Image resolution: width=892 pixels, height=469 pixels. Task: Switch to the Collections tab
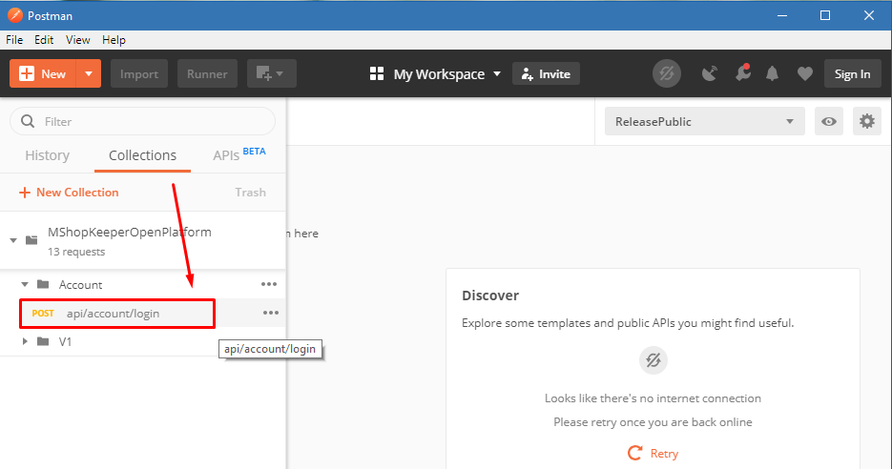[142, 155]
